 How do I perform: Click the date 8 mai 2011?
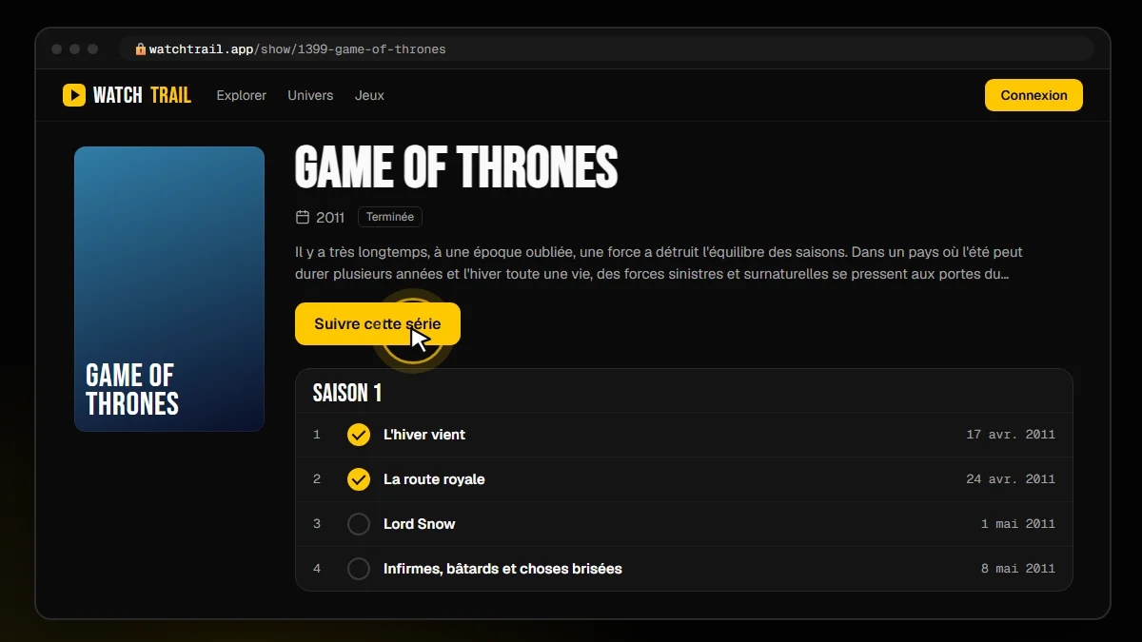1018,569
